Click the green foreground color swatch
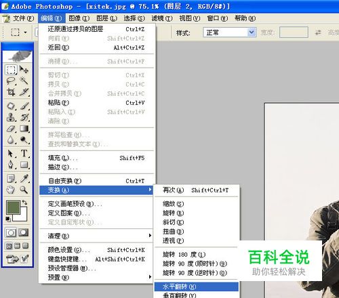 13,207
